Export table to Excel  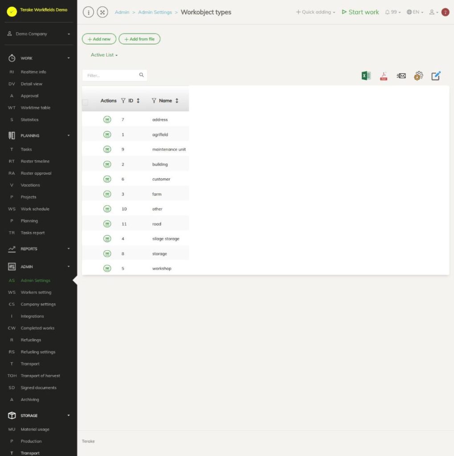(366, 76)
